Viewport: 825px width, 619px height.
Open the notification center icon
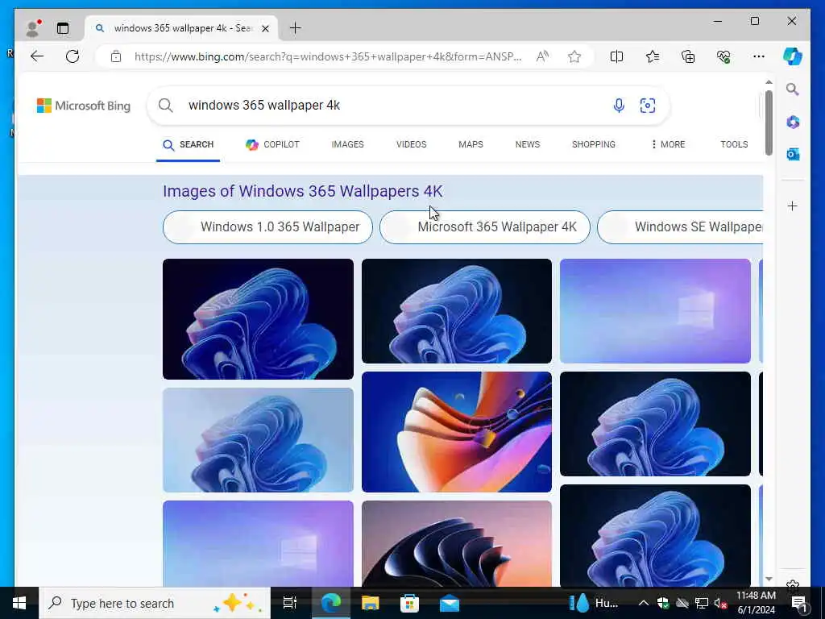(799, 603)
